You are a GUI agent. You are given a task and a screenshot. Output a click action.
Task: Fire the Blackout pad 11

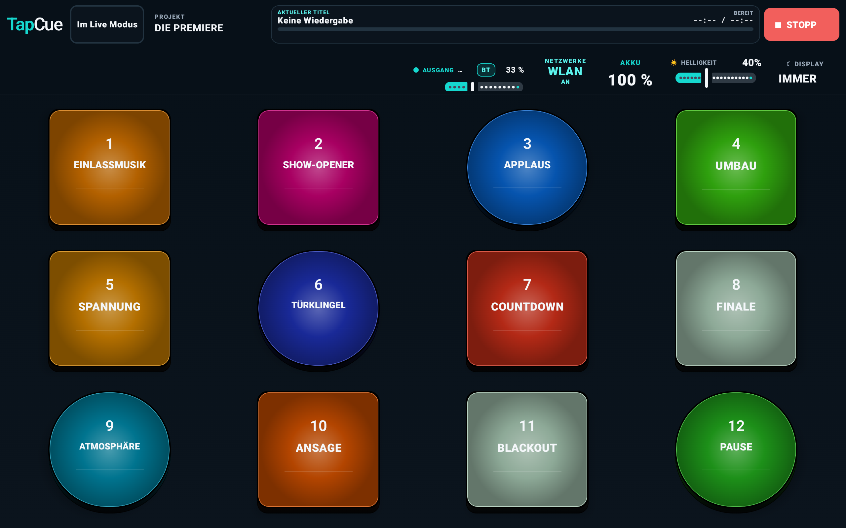point(527,449)
